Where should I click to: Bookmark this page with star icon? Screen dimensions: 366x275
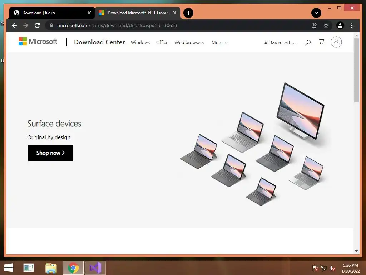tap(326, 25)
